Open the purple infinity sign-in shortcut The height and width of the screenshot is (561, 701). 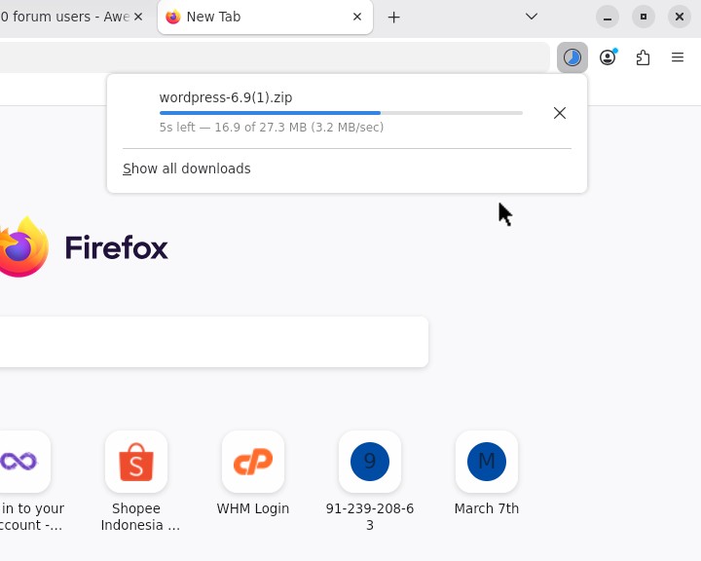click(x=21, y=462)
